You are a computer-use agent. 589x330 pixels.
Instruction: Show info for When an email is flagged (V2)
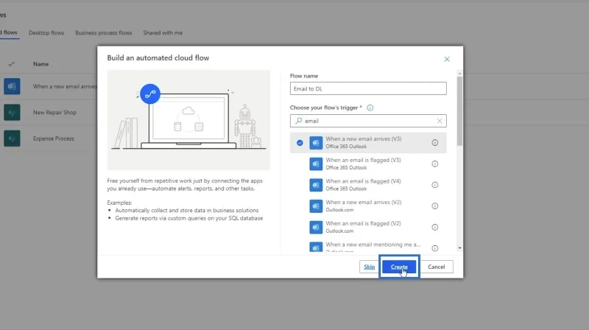[434, 227]
